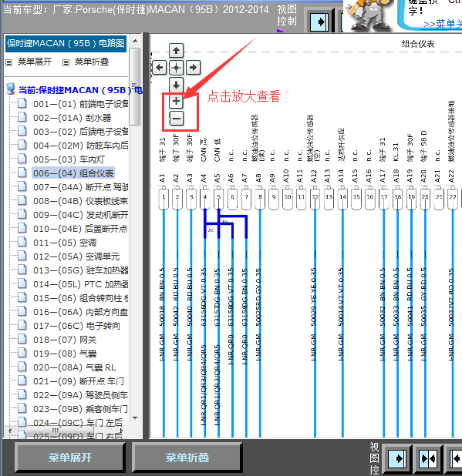Click 菜单展开 text link in sidebar
Image resolution: width=462 pixels, height=476 pixels.
[x=35, y=62]
